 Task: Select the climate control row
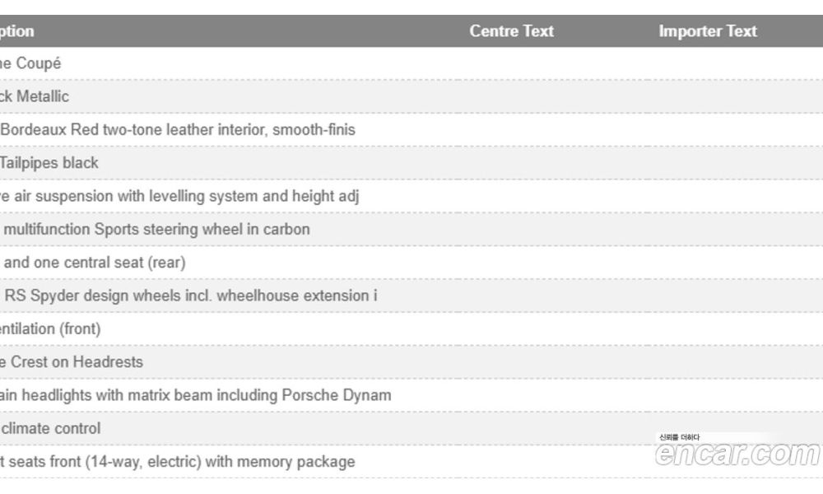(51, 428)
